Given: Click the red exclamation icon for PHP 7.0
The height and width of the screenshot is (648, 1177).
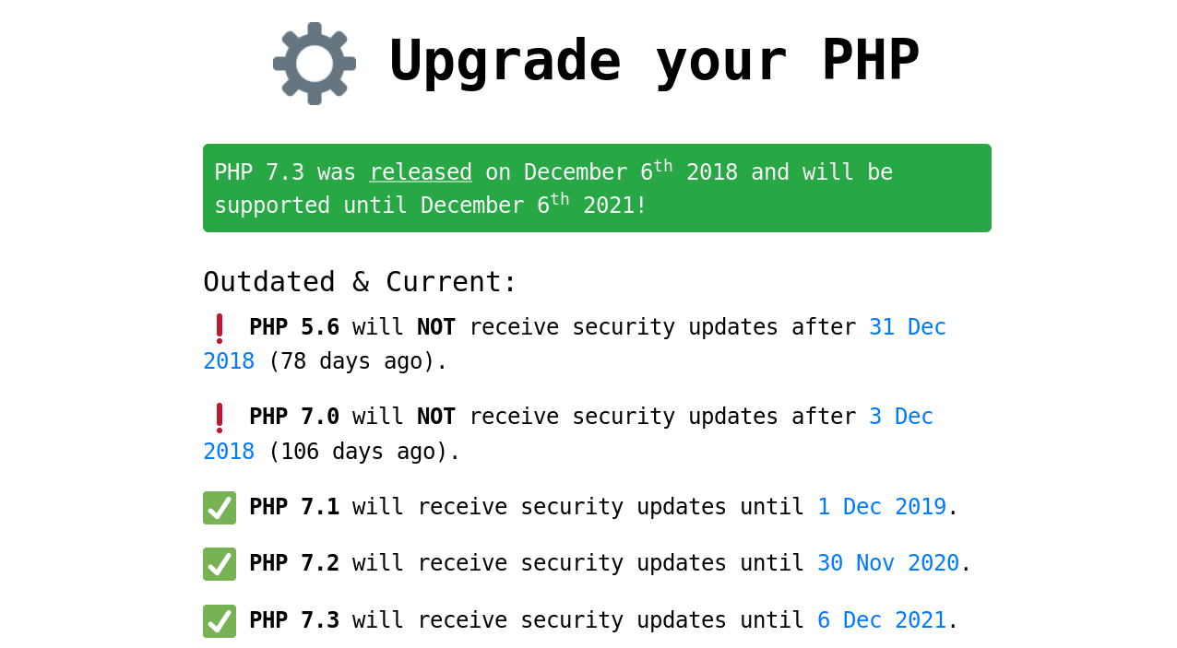Looking at the screenshot, I should click(220, 418).
